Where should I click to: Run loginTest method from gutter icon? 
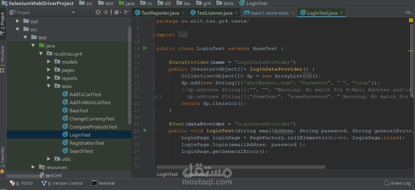pyautogui.click(x=145, y=130)
